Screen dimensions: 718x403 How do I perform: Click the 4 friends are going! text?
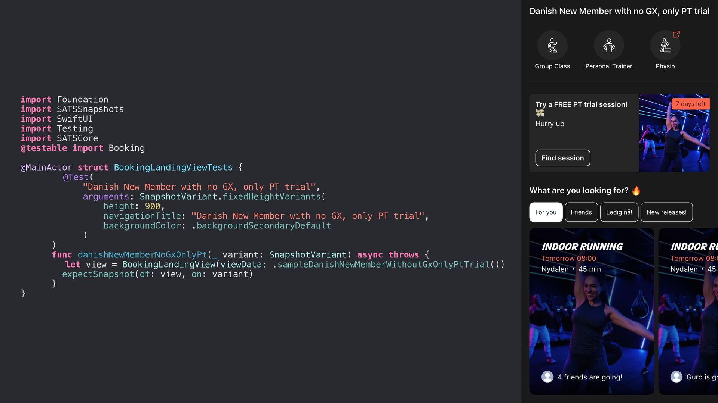(590, 377)
